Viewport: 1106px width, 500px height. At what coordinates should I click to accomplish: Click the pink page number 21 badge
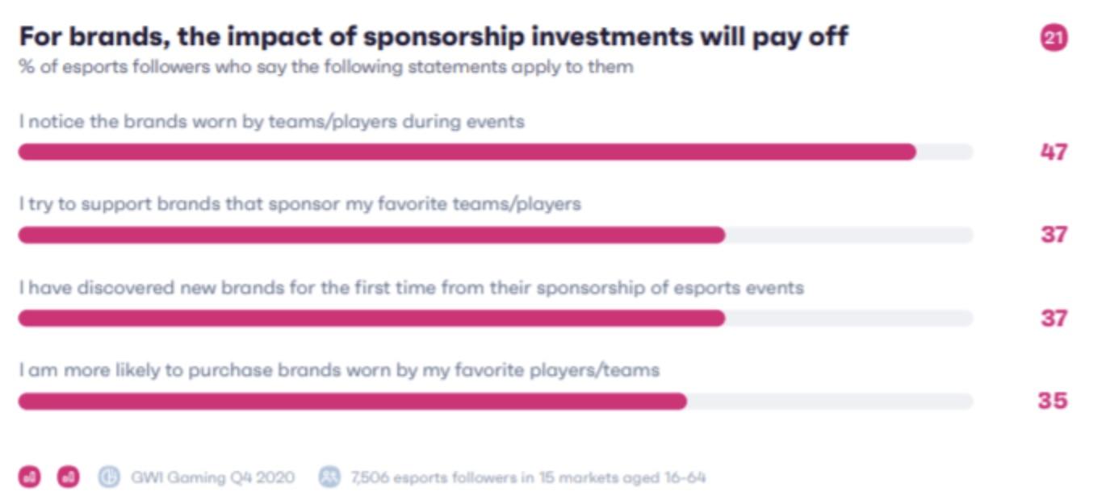coord(1054,38)
